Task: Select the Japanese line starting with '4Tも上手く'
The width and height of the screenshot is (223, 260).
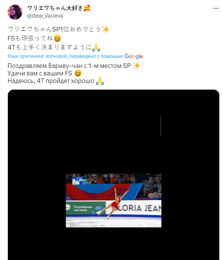Action: 54,47
